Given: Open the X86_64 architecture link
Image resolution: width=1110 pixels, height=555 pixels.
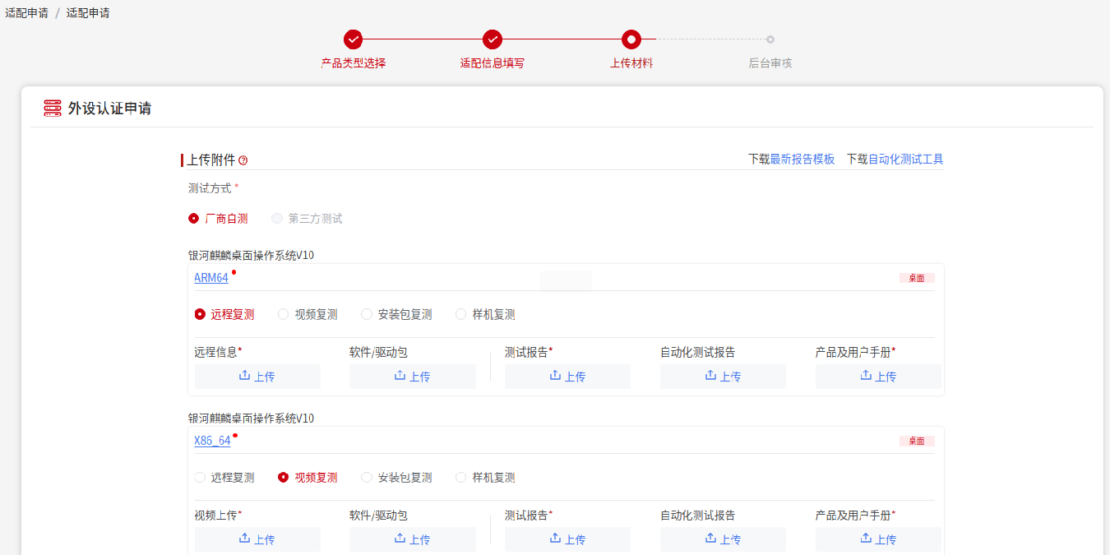Looking at the screenshot, I should pos(212,441).
